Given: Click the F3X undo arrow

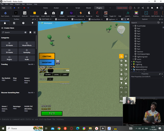Looking at the screenshot, I should [x=121, y=88].
